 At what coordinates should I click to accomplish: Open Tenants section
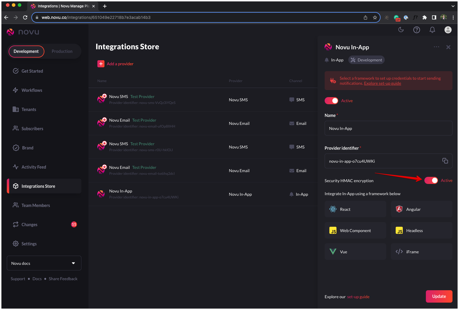point(44,109)
